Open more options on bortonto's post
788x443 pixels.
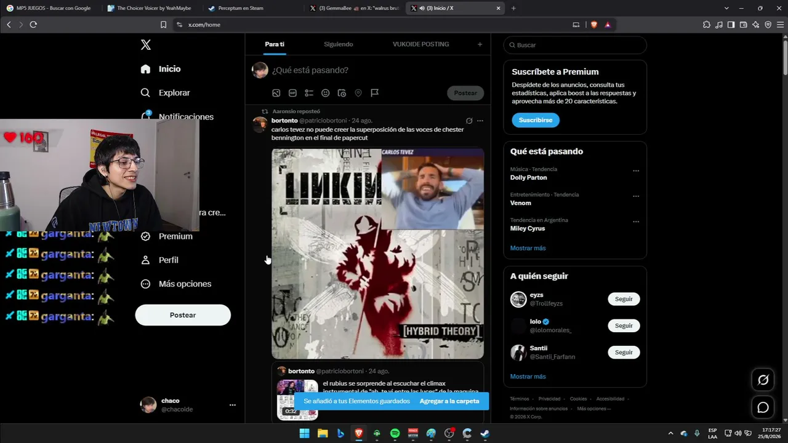pos(480,121)
